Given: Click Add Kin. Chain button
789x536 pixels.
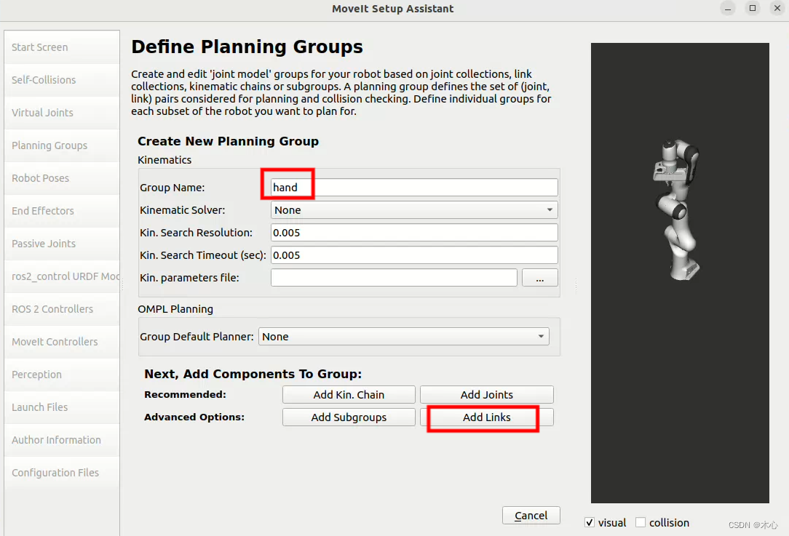Looking at the screenshot, I should 349,395.
